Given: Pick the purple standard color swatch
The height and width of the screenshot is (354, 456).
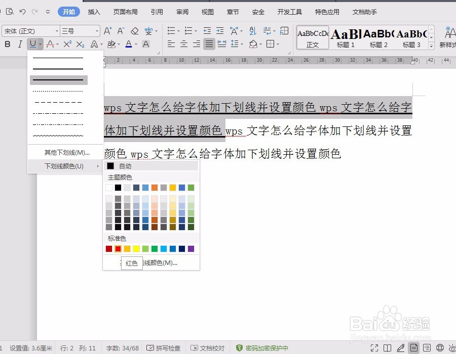Looking at the screenshot, I should (191, 249).
